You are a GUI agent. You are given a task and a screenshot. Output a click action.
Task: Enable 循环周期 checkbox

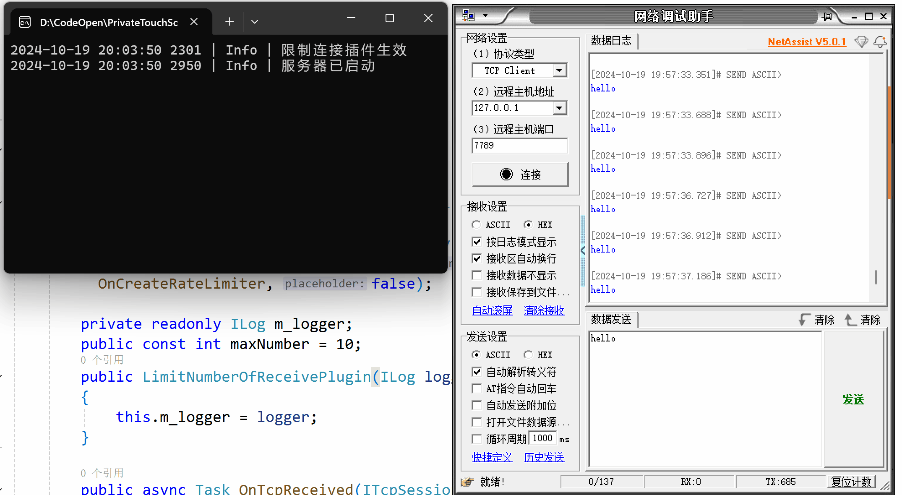click(x=477, y=439)
